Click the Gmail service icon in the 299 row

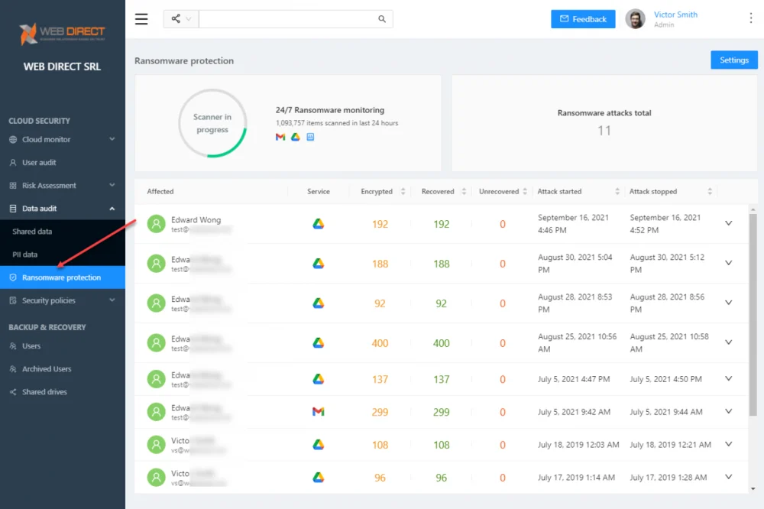318,411
